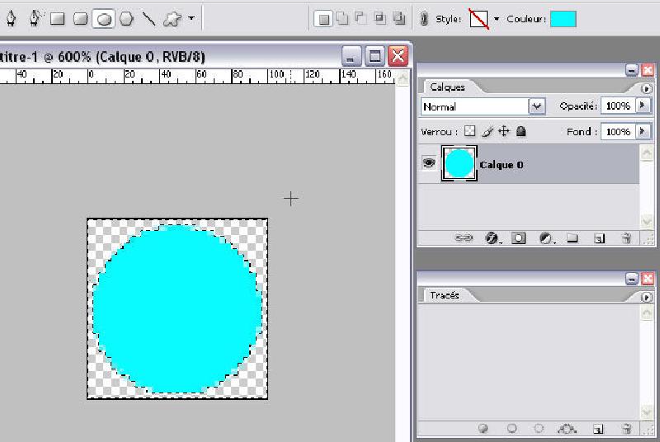
Task: Click Tracés list scroll up arrow
Action: point(647,313)
